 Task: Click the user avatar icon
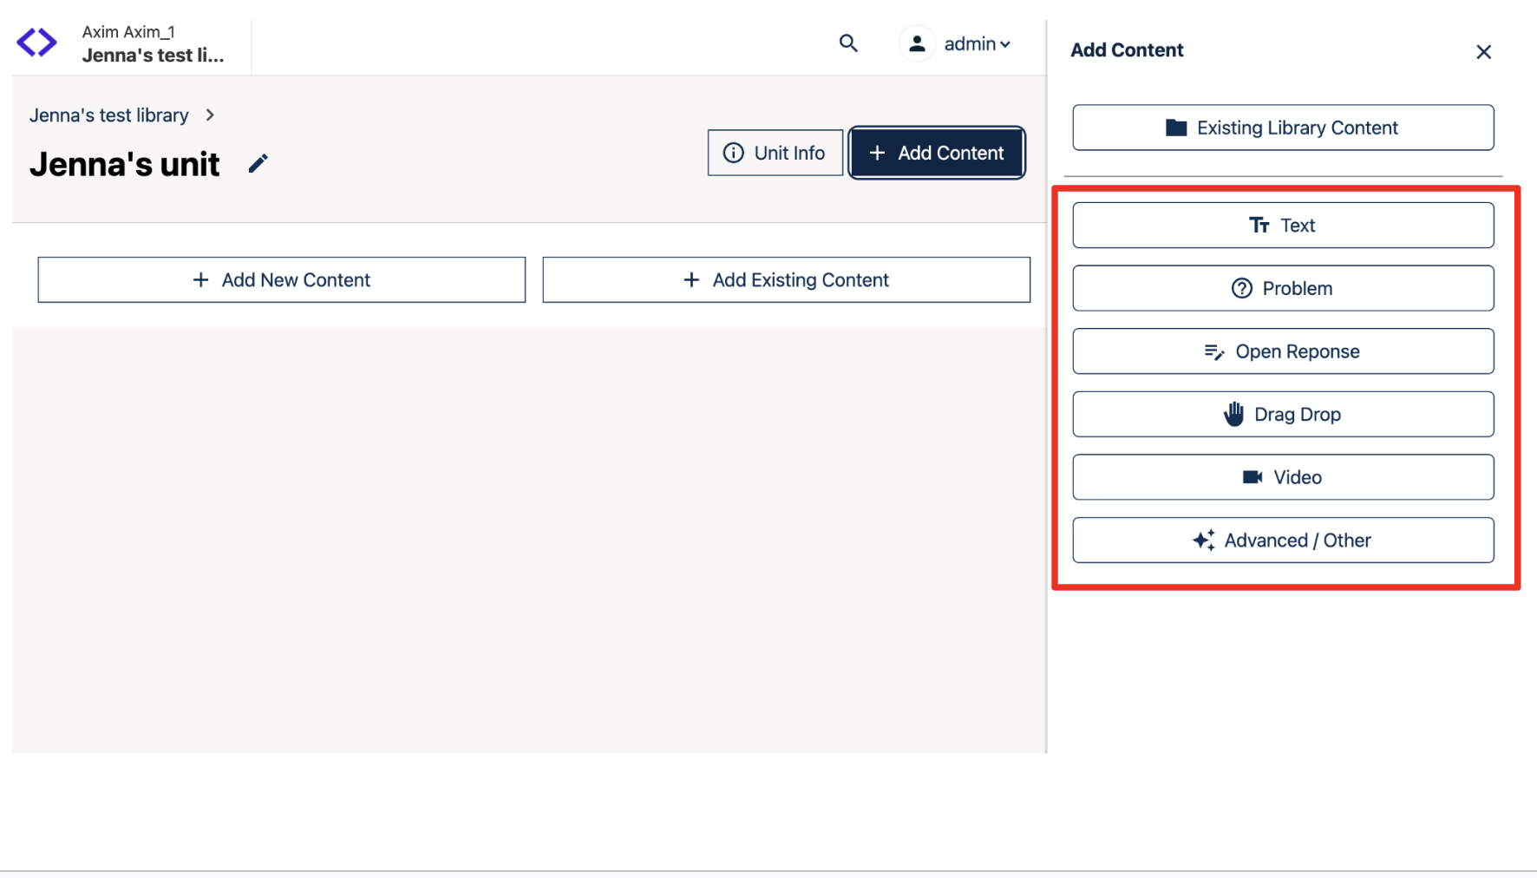coord(918,43)
